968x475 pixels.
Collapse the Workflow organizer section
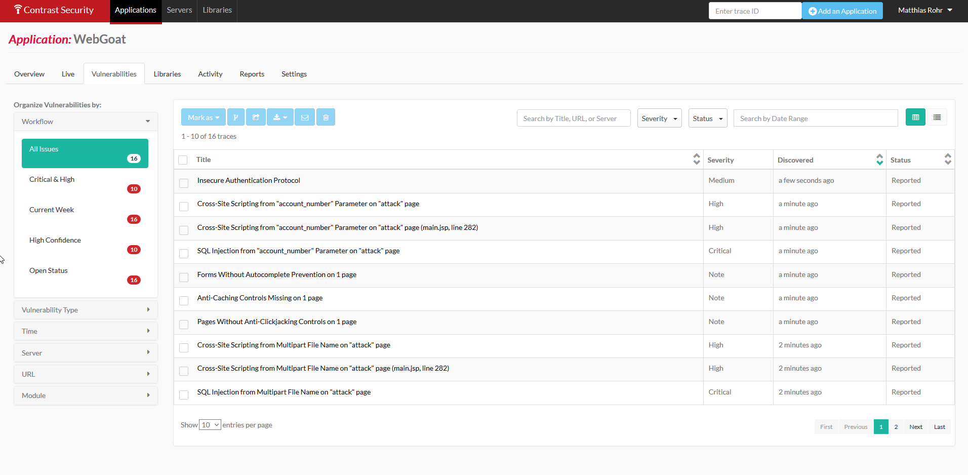point(86,122)
